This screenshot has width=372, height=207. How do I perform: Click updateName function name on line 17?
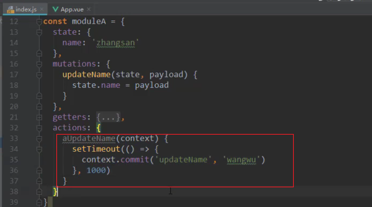(86, 74)
